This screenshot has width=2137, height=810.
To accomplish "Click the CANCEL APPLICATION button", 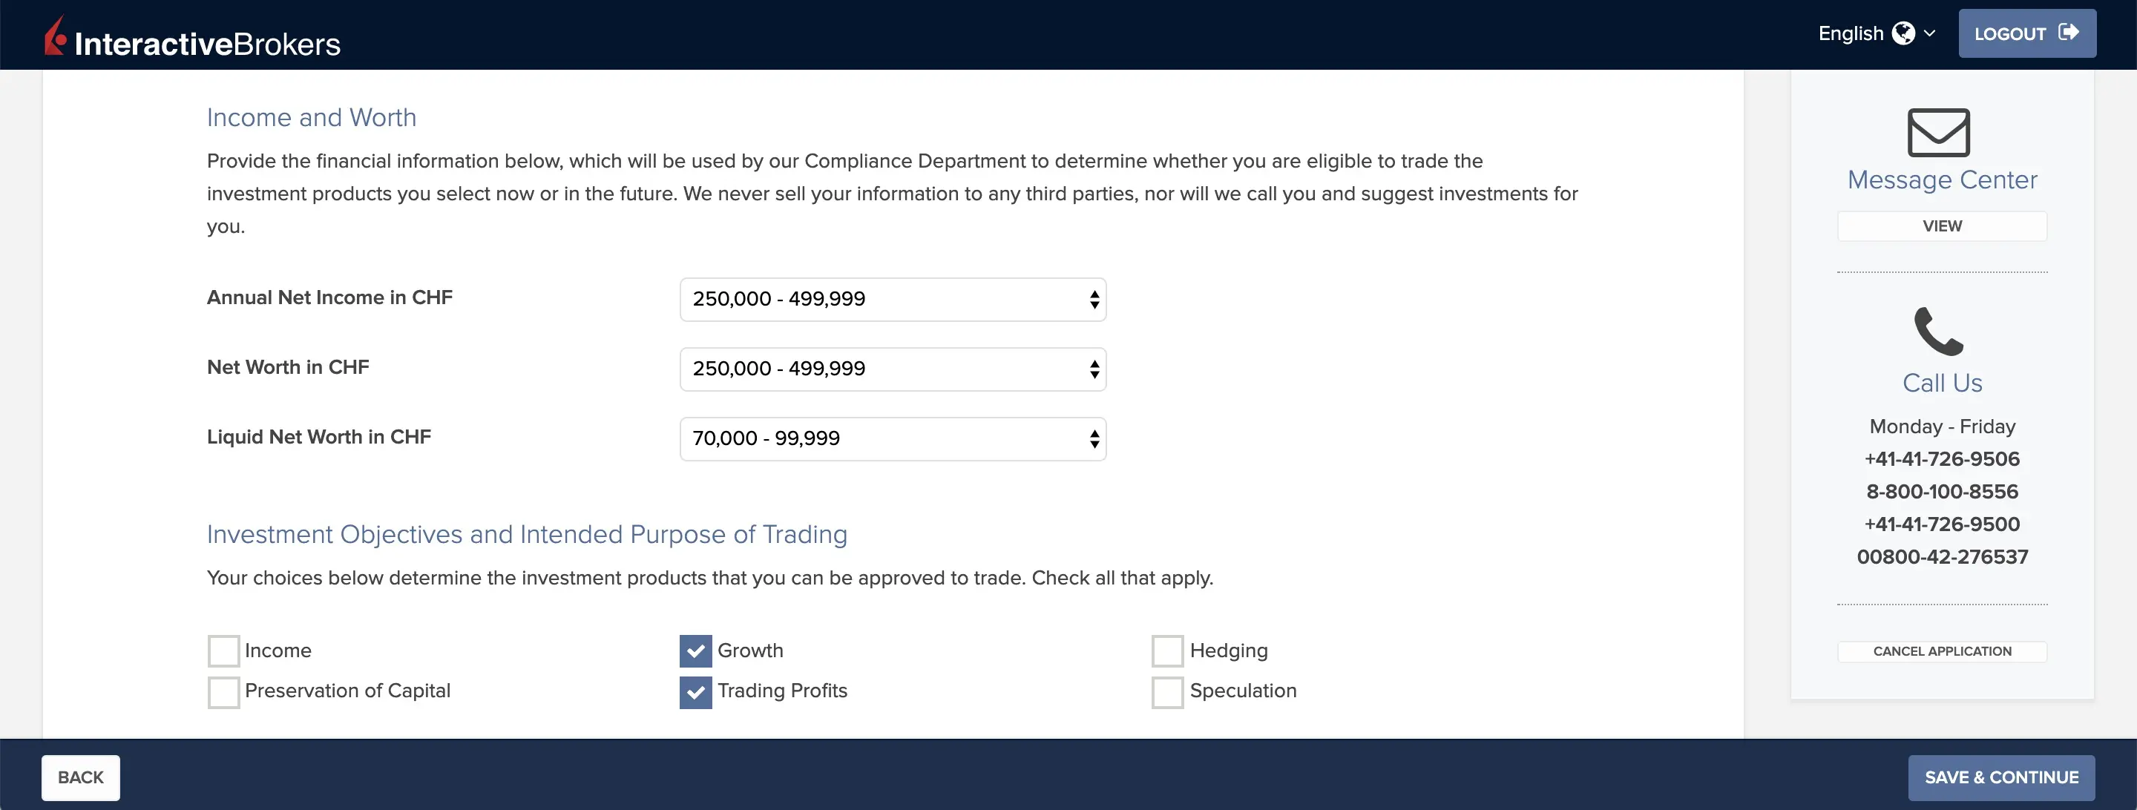I will (x=1941, y=652).
